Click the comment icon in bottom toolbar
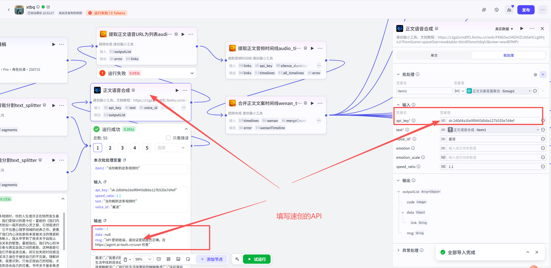The image size is (551, 268). (159, 259)
